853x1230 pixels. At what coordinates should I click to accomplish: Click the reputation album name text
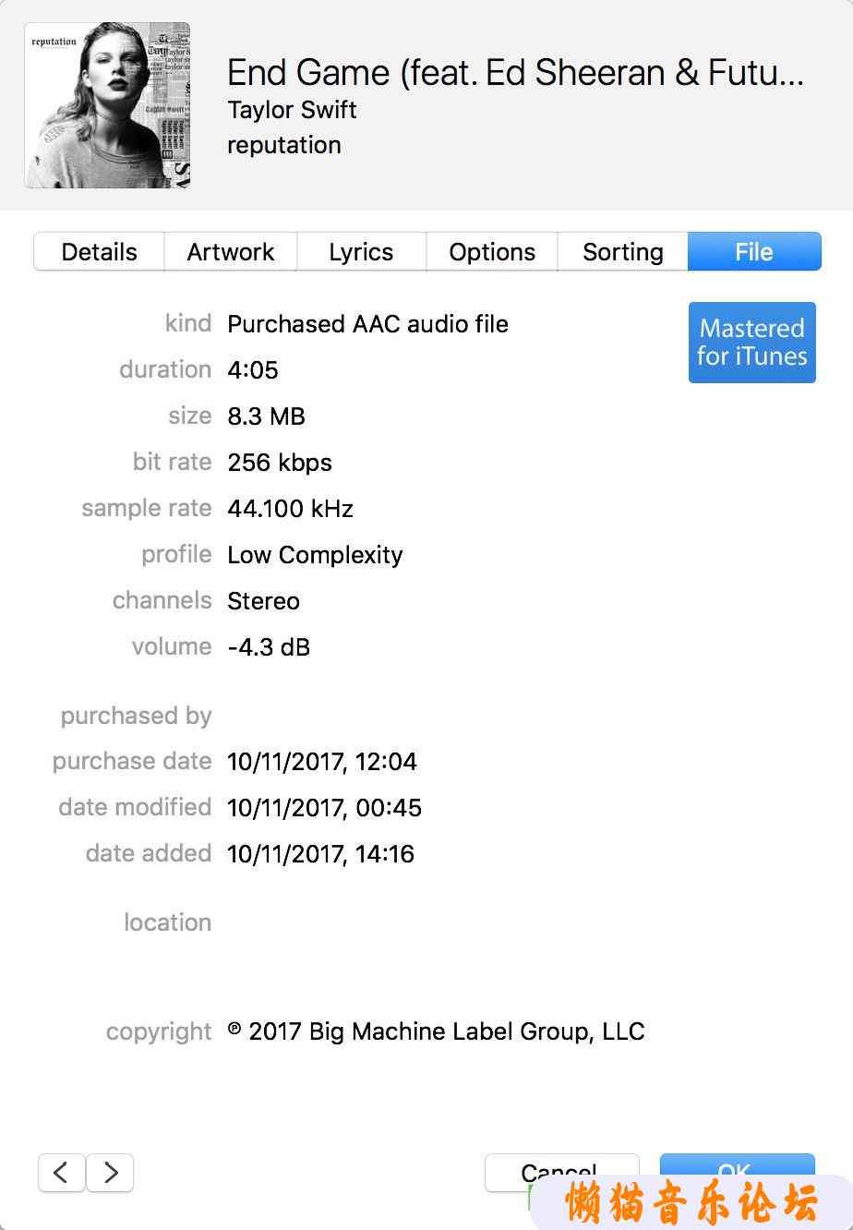(x=284, y=145)
